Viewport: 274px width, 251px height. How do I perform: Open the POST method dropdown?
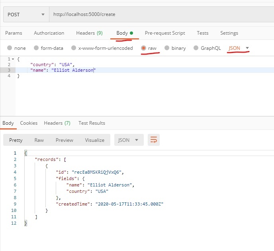(26, 15)
